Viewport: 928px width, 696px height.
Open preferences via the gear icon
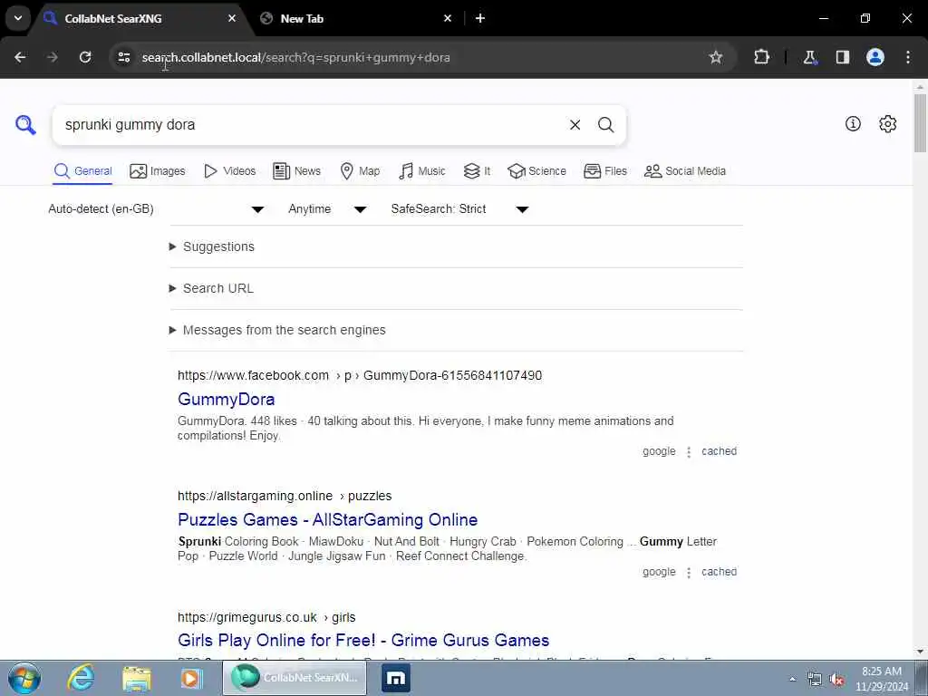click(887, 123)
